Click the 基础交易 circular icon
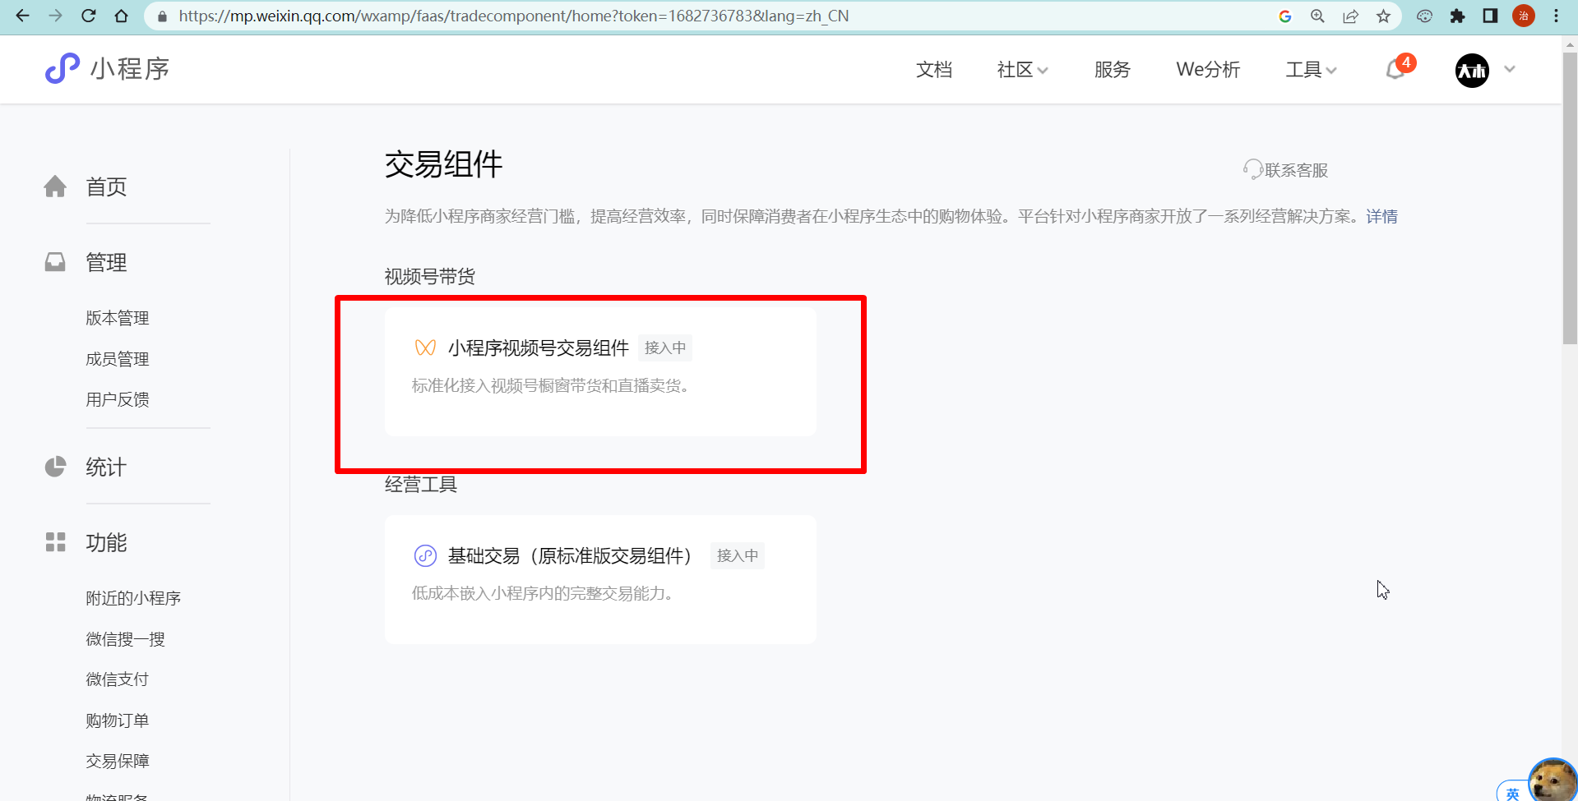The width and height of the screenshot is (1578, 801). [425, 555]
